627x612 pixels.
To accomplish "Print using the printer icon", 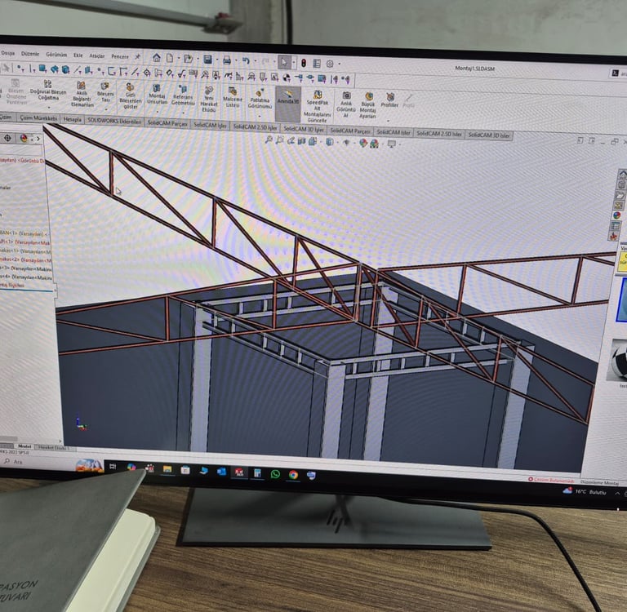I will [227, 60].
